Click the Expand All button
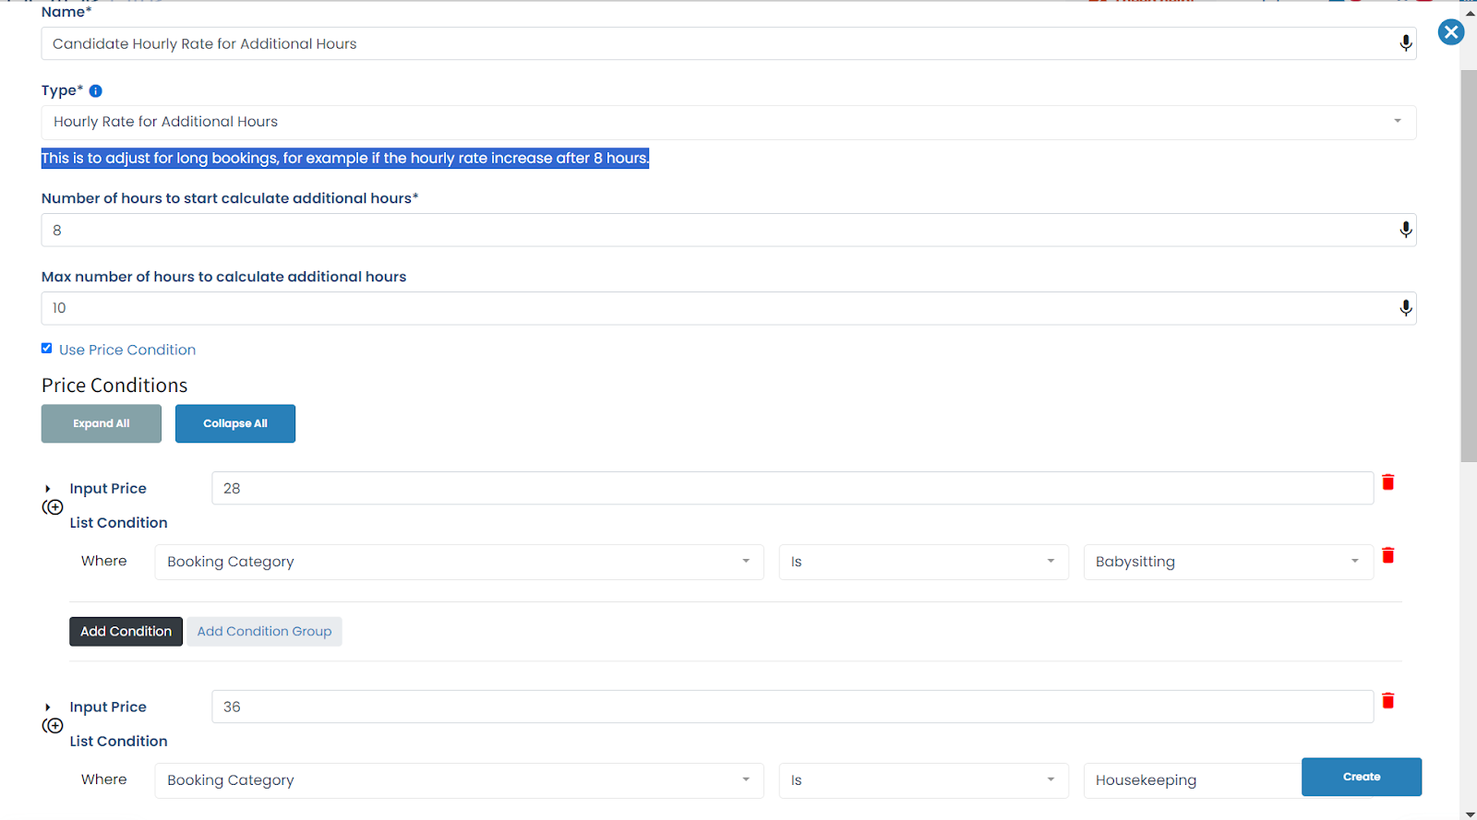This screenshot has height=820, width=1477. coord(102,423)
